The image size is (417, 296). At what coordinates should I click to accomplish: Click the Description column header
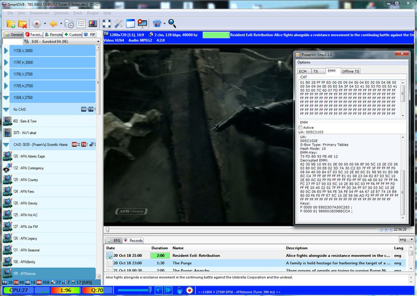coord(296,248)
